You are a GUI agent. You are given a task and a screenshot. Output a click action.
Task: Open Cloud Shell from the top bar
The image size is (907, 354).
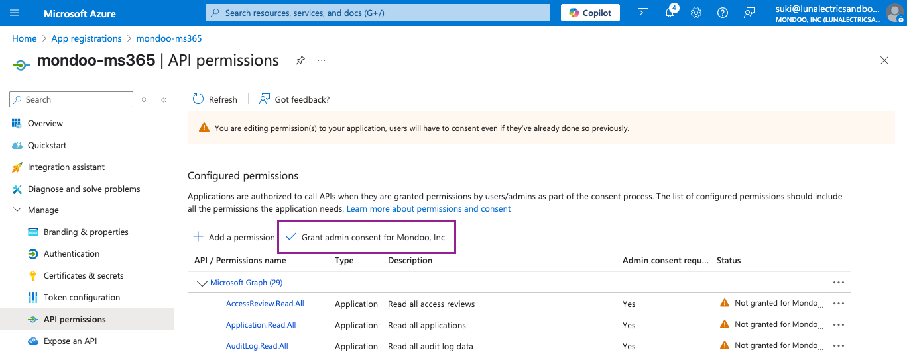(642, 13)
